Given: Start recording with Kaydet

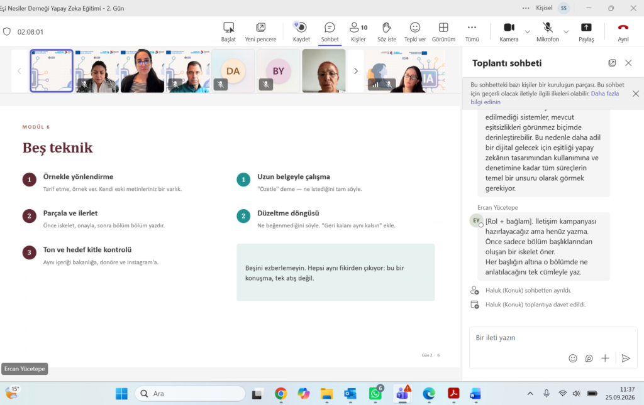Looking at the screenshot, I should tap(301, 32).
